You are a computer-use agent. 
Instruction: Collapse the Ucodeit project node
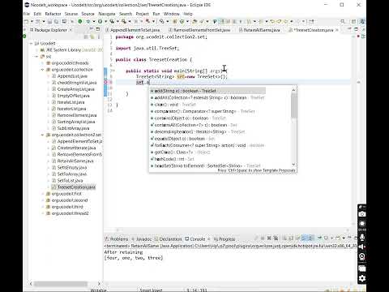(31, 43)
